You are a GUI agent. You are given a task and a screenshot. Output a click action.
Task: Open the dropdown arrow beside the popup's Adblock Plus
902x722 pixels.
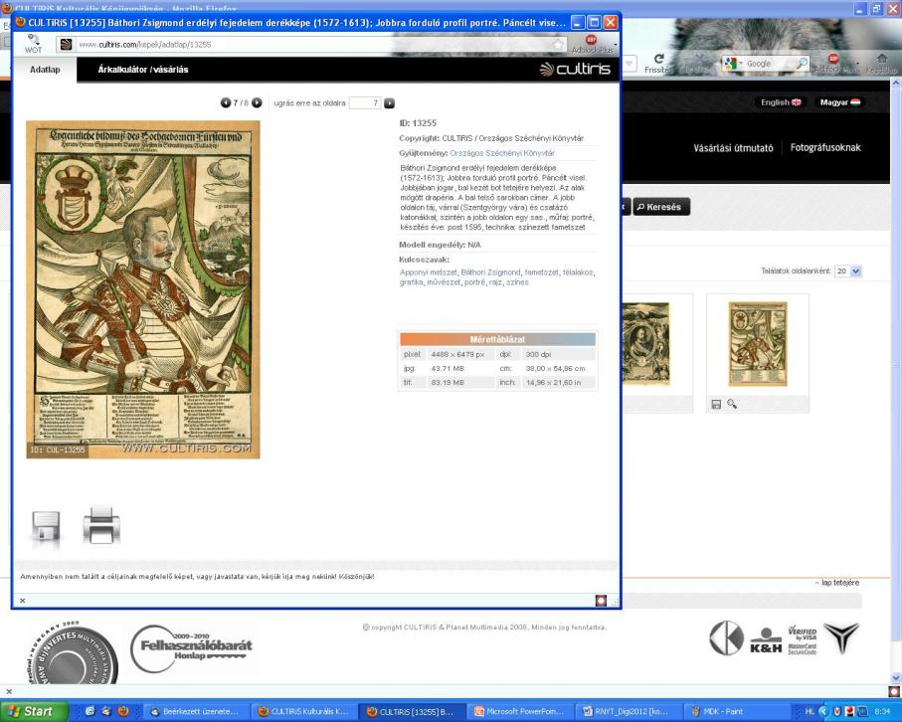point(616,45)
